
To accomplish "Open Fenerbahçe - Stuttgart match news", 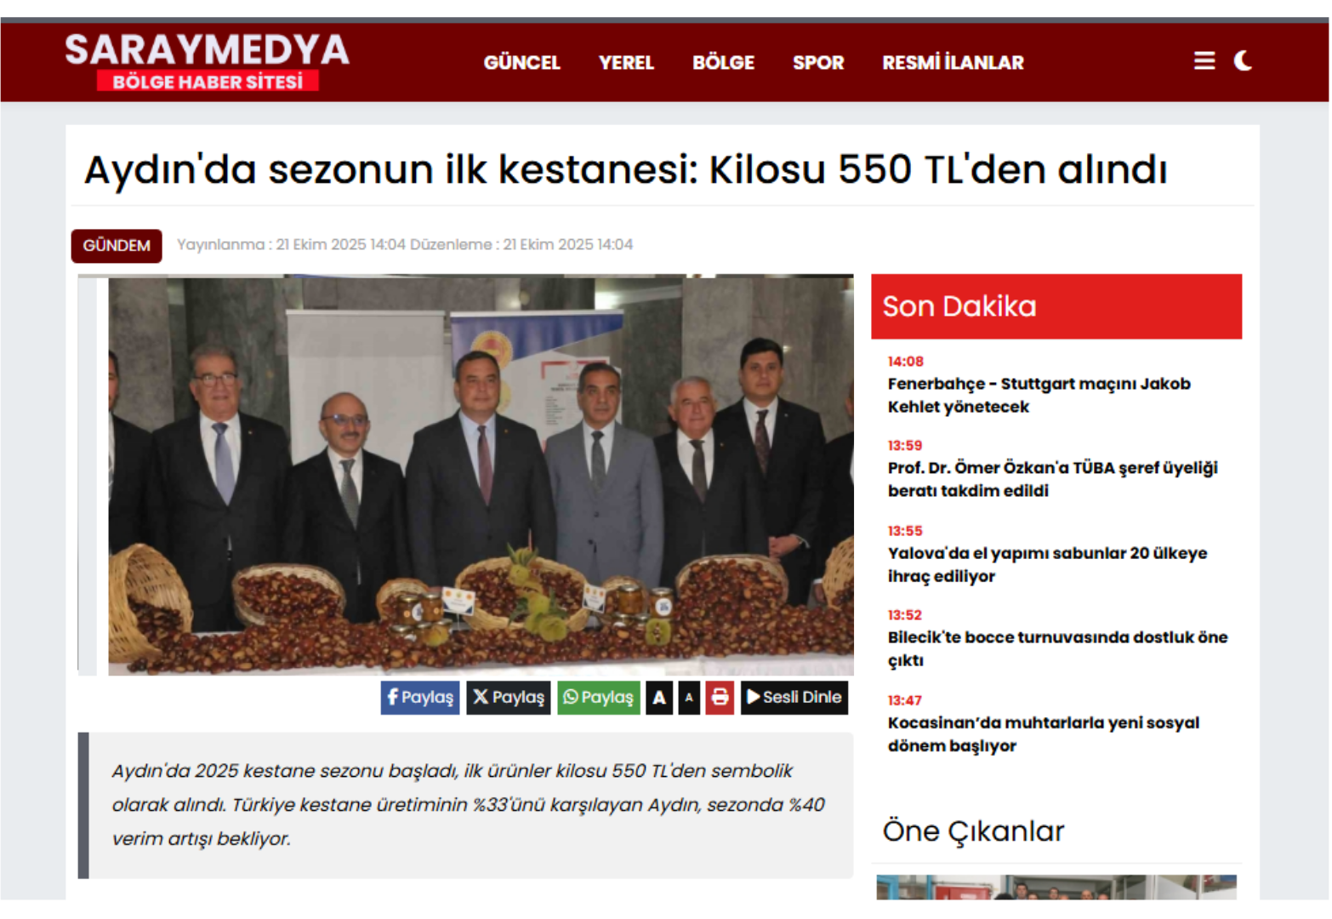I will coord(1039,395).
